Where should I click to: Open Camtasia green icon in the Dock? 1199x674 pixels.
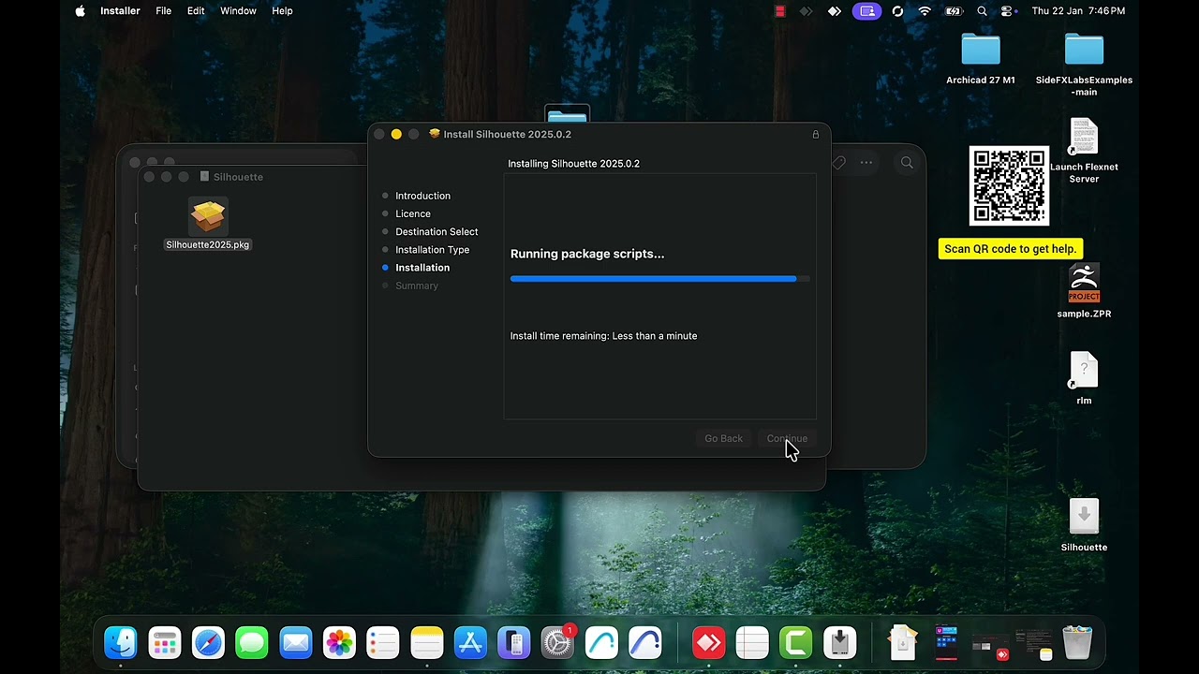[x=796, y=643]
